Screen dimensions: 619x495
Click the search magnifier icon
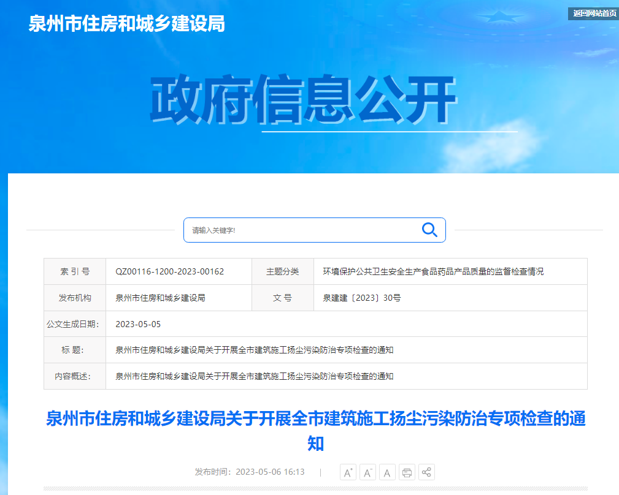[x=429, y=230]
